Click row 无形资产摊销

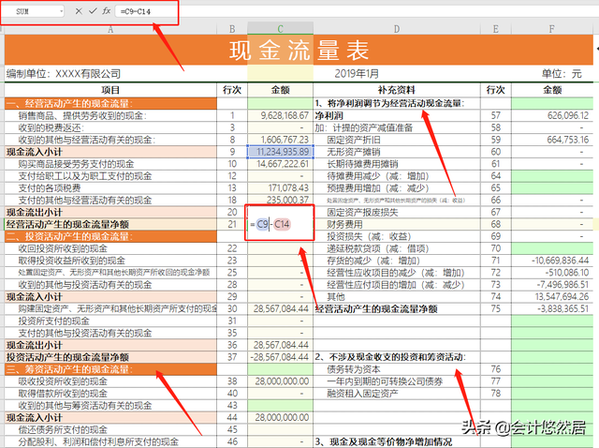[x=397, y=152]
